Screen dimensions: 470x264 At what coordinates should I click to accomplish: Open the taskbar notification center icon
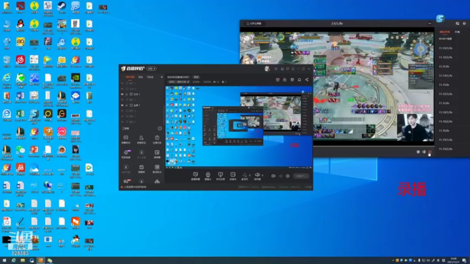click(464, 260)
